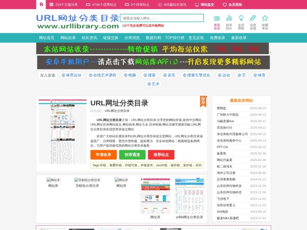This screenshot has height=230, width=307.
Task: Open 海外公司注册 in the latest sites list
Action: [x=226, y=173]
